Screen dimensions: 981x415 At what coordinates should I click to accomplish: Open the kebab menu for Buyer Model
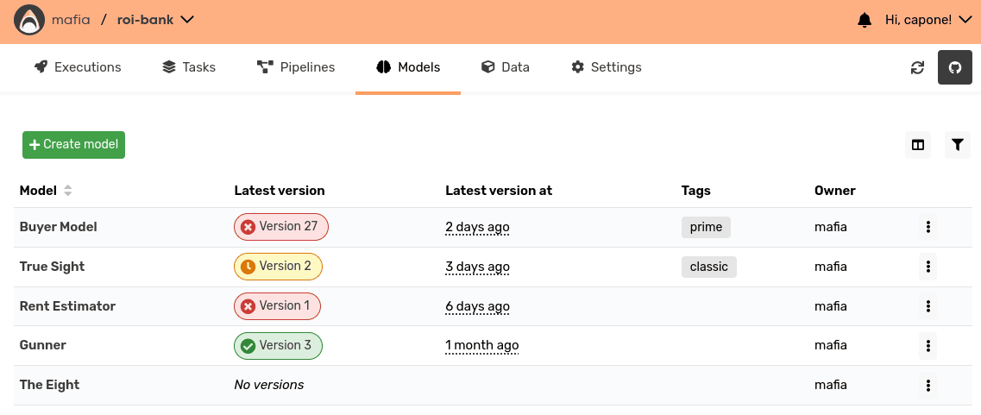coord(928,227)
